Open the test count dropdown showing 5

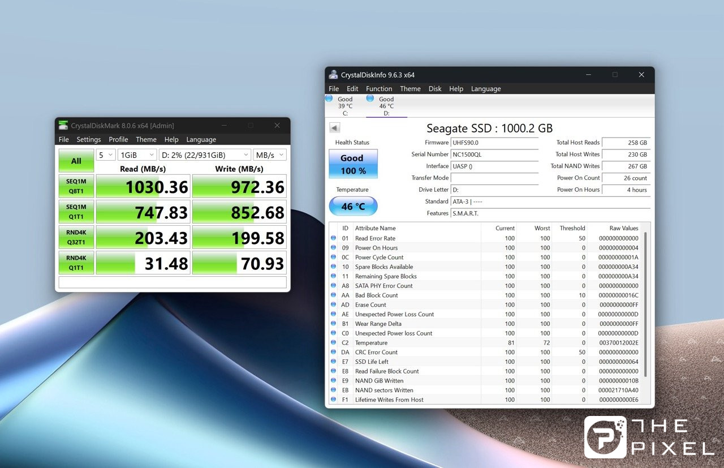pos(105,155)
